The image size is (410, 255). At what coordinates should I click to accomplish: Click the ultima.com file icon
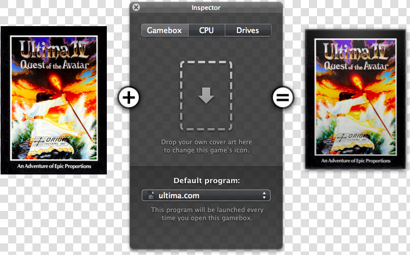(x=151, y=195)
